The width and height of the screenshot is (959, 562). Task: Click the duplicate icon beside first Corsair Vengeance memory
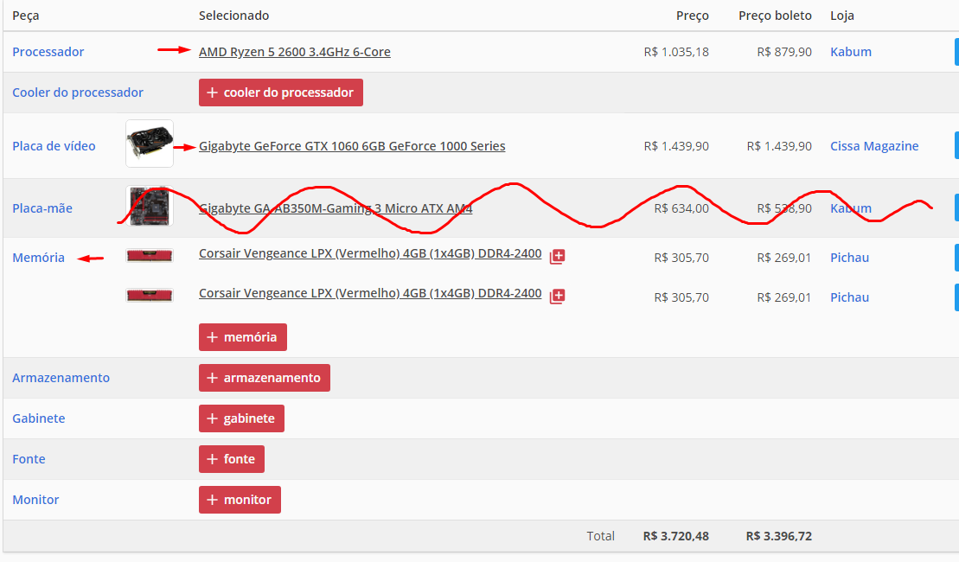pos(557,256)
